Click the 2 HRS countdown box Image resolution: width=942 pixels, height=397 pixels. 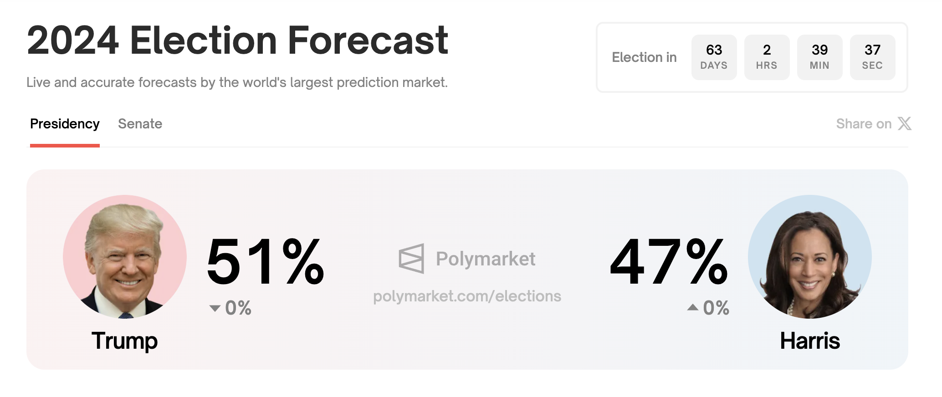(767, 57)
